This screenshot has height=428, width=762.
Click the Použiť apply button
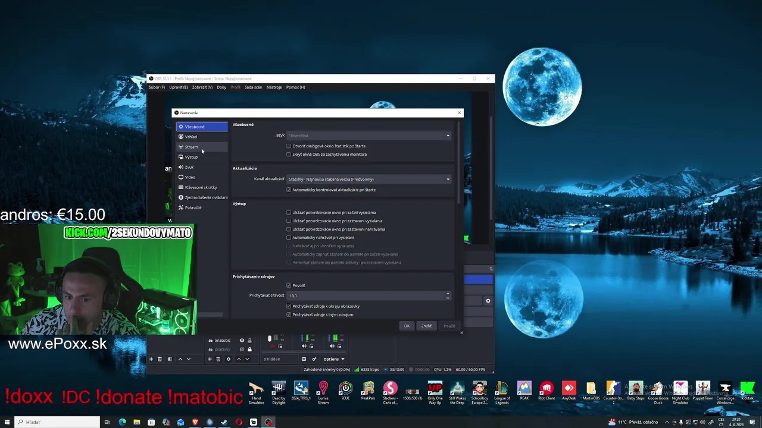pos(449,326)
